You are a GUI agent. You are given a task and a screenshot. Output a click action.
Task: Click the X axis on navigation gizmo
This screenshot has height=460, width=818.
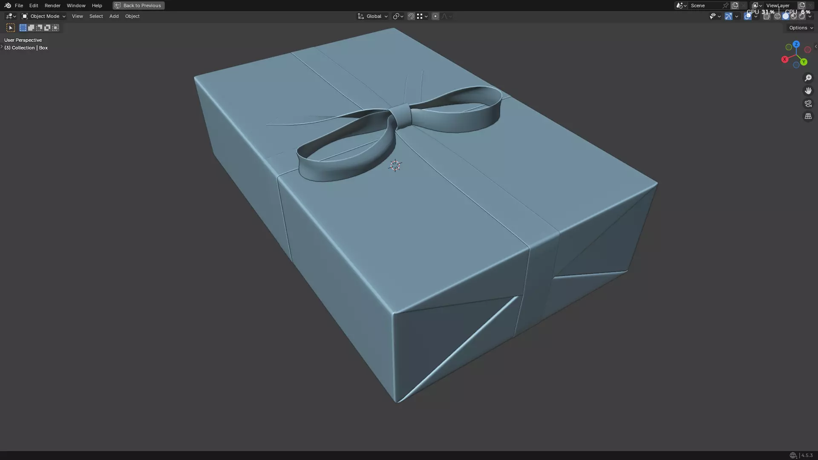(785, 60)
